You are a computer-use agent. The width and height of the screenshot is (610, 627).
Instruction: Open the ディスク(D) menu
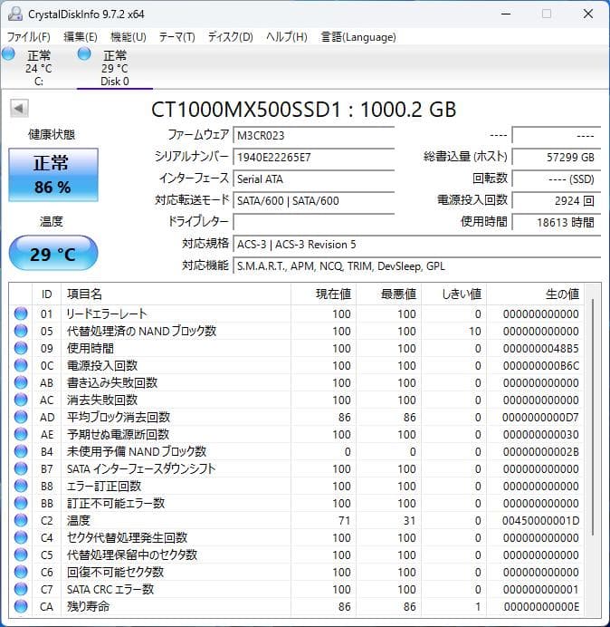tap(231, 37)
